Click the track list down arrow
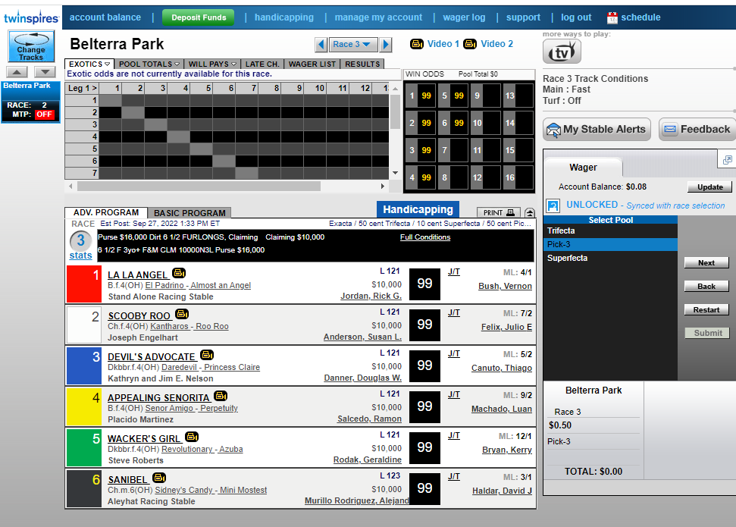The height and width of the screenshot is (527, 736). (45, 72)
